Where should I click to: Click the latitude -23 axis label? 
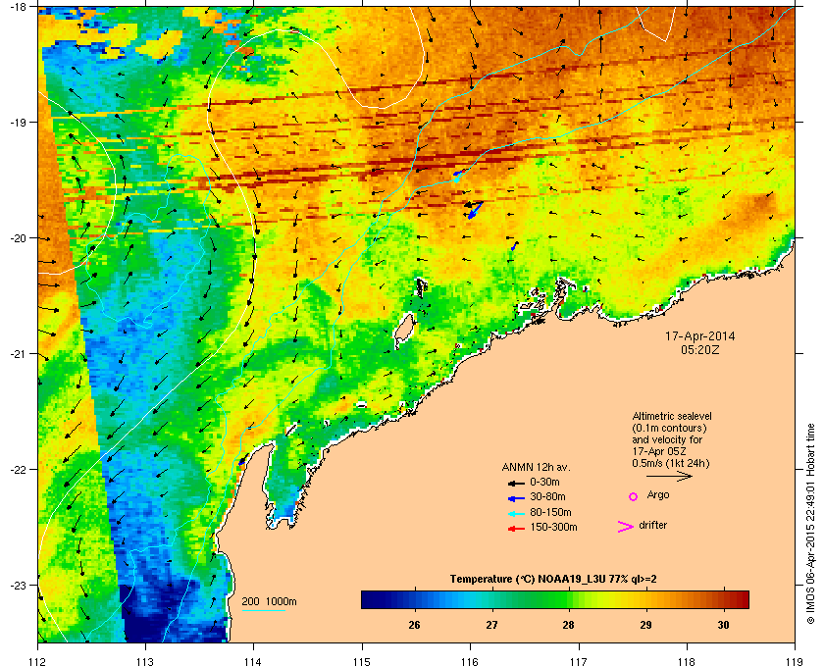[20, 585]
